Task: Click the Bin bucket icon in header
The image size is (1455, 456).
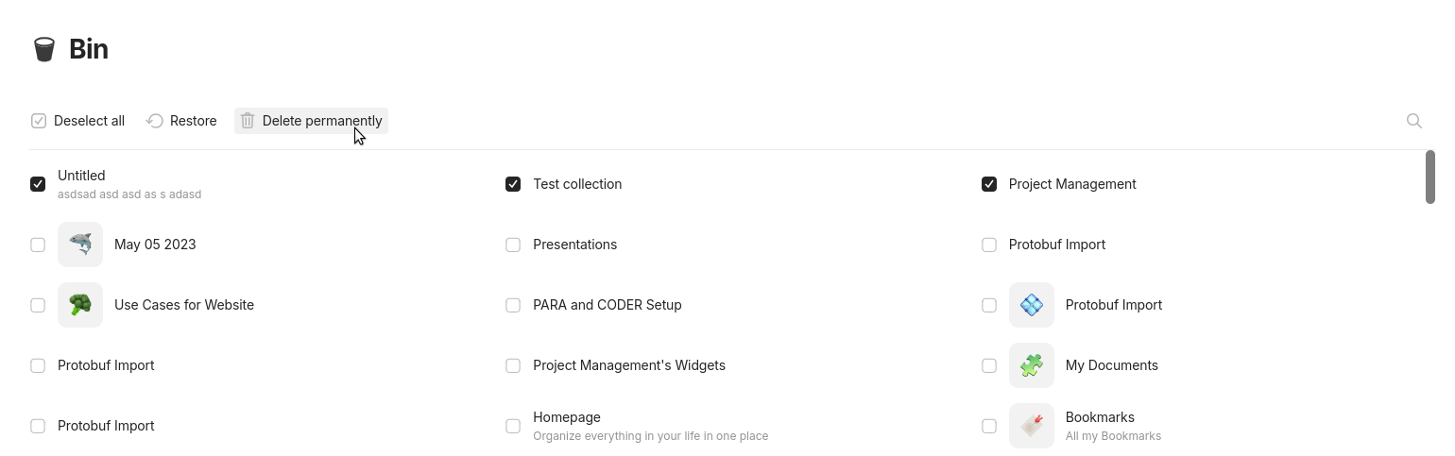Action: [x=44, y=49]
